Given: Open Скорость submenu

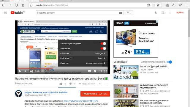Looking at the screenshot, I should point(83,53).
